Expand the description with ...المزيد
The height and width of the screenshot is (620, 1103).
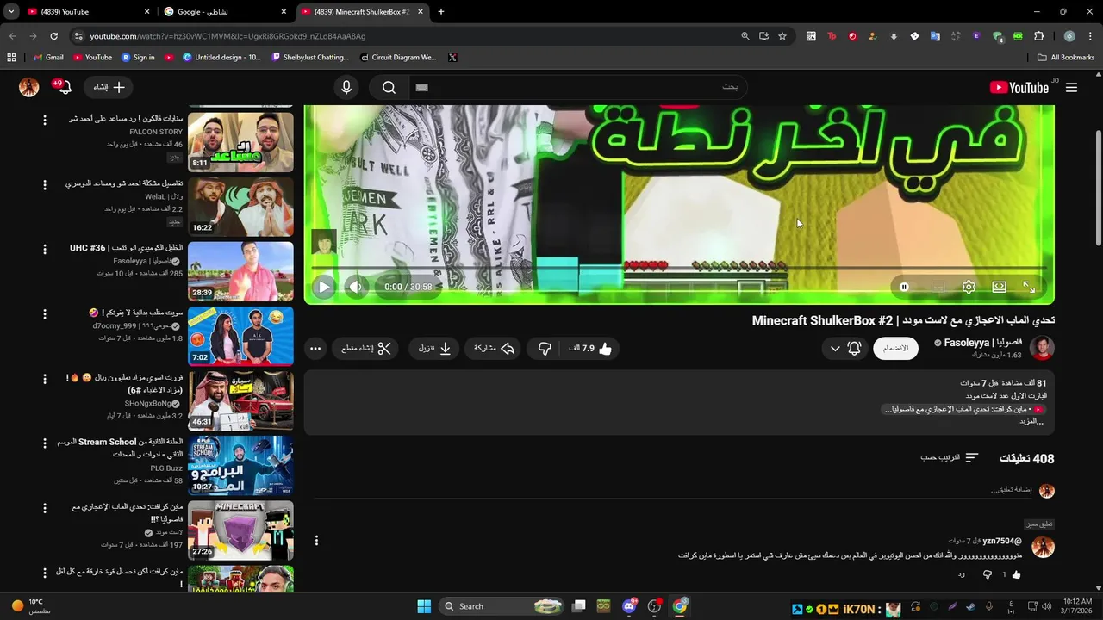point(1031,421)
